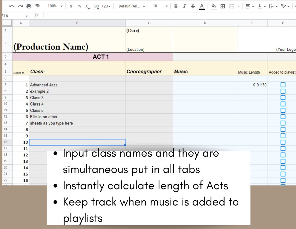This screenshot has width=296, height=229.
Task: Undo the last action
Action: pyautogui.click(x=12, y=6)
